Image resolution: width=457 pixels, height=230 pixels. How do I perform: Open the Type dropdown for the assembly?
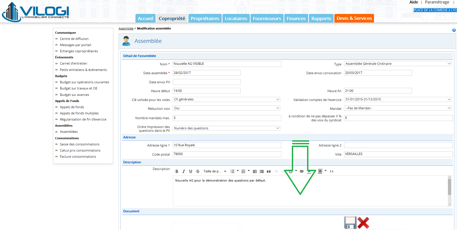(x=398, y=64)
